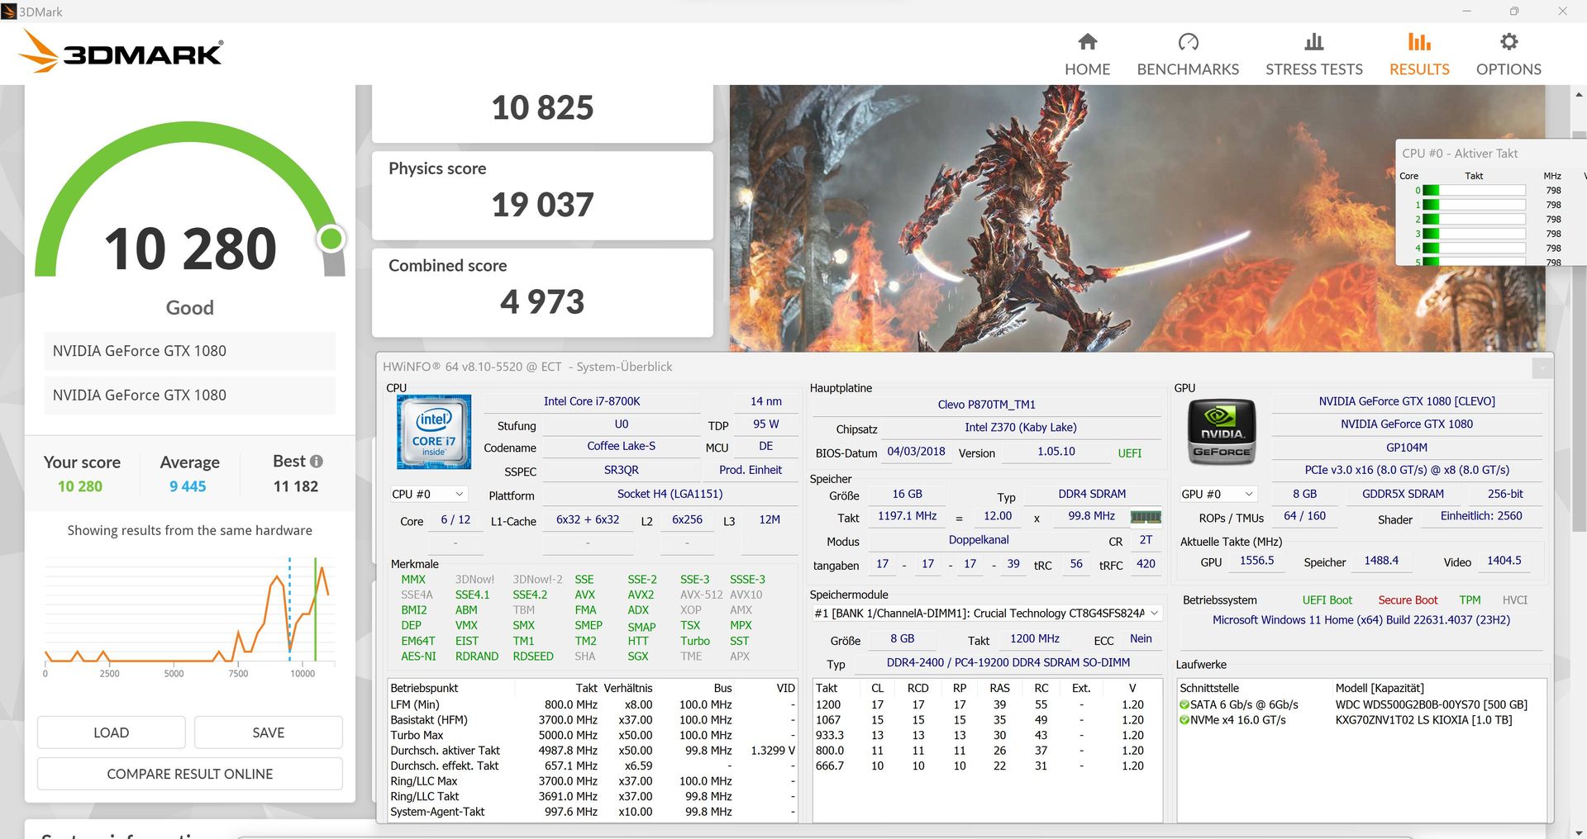
Task: Click the first NVIDIA GeForce GTX 1080 row
Action: tap(189, 351)
